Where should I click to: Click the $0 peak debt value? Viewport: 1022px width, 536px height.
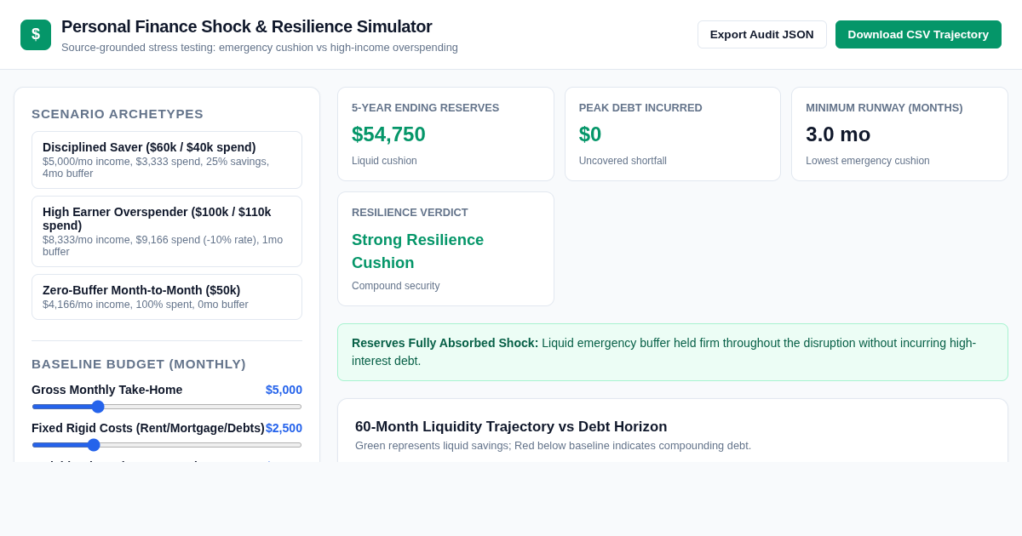coord(590,134)
